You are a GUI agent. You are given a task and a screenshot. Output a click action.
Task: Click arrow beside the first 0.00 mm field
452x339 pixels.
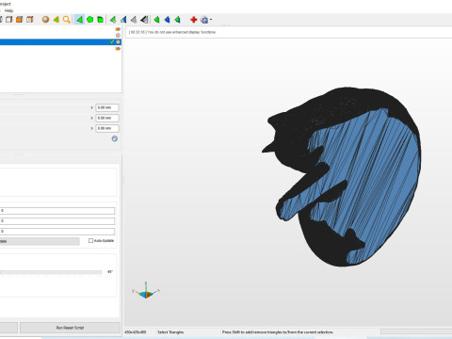pyautogui.click(x=92, y=107)
